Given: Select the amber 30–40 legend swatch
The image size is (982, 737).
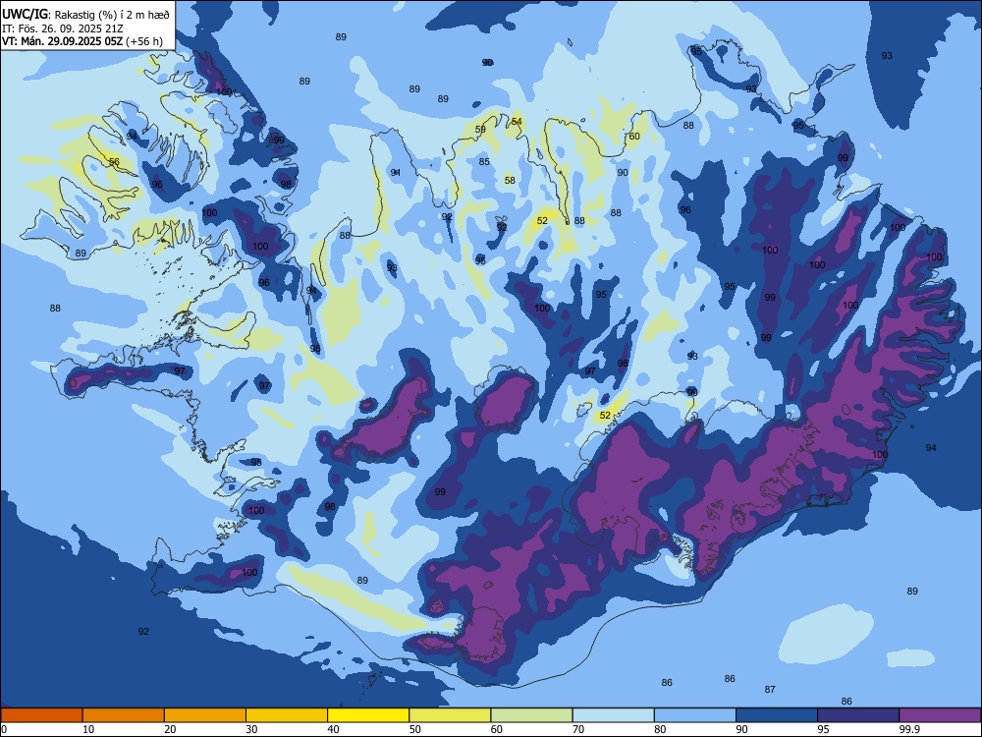Looking at the screenshot, I should click(x=287, y=715).
